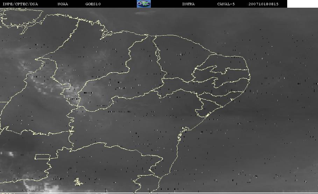Select the NOAA label in header
Viewport: 318px width, 194px height.
pos(63,4)
